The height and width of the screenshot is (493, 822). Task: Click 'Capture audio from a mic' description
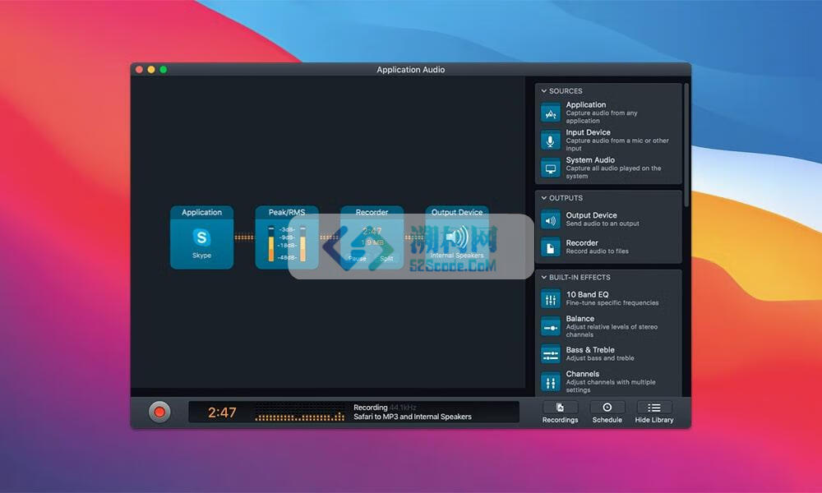tap(617, 145)
